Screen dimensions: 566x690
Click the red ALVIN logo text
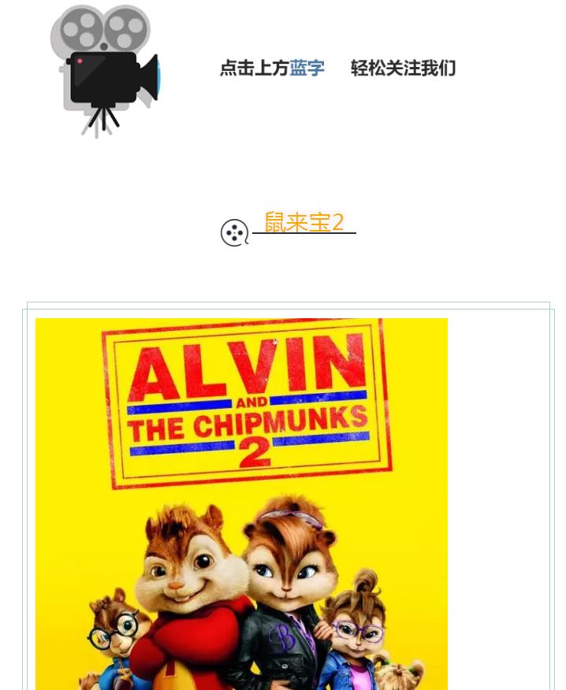[247, 366]
